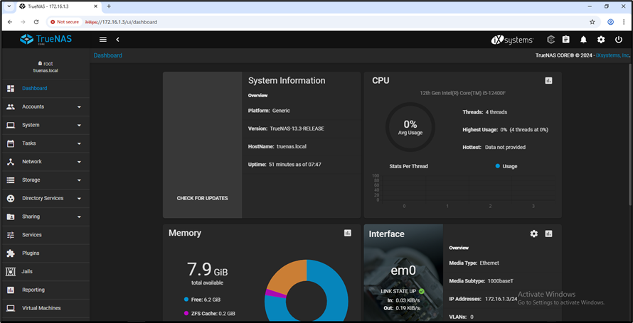This screenshot has width=633, height=323.
Task: Bookmark this page with star icon
Action: [x=592, y=22]
